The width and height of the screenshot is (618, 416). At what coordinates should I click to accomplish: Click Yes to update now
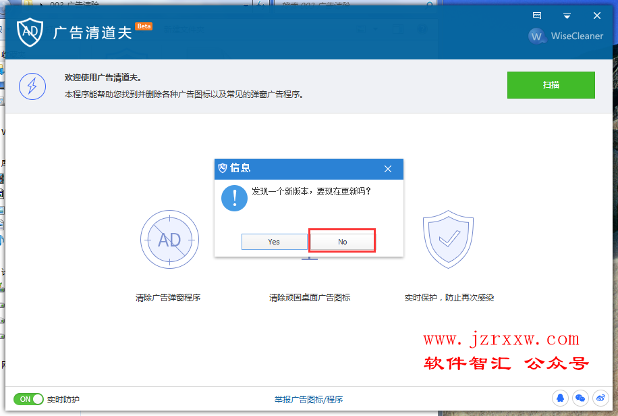275,242
